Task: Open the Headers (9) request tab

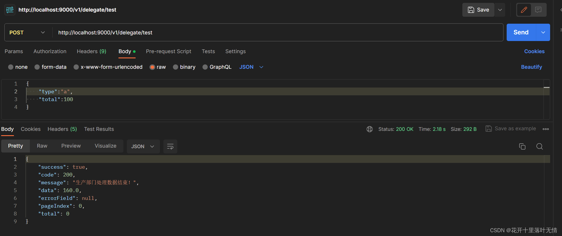Action: click(x=92, y=51)
